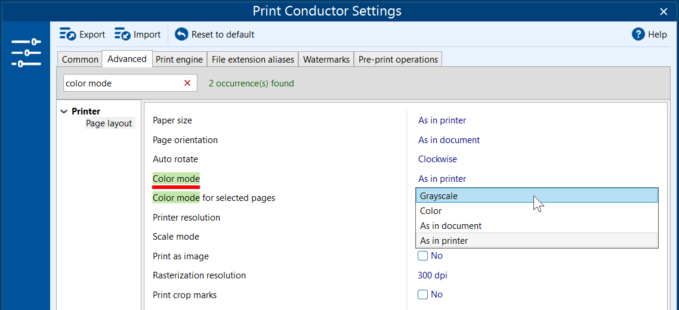679x310 pixels.
Task: Enable the Print crop marks checkbox
Action: coord(423,294)
